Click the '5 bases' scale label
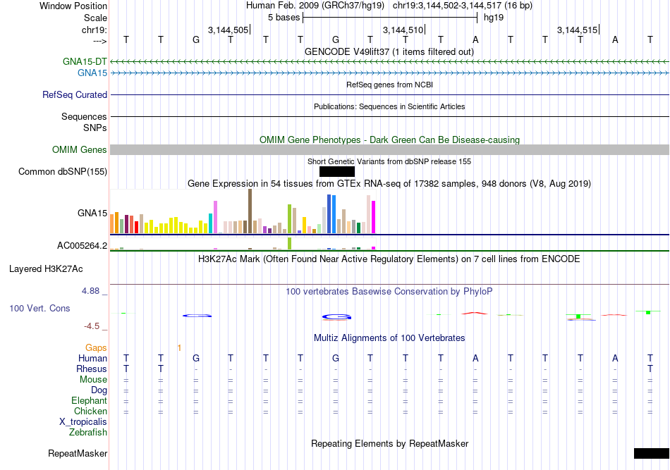The height and width of the screenshot is (470, 670). pos(284,18)
